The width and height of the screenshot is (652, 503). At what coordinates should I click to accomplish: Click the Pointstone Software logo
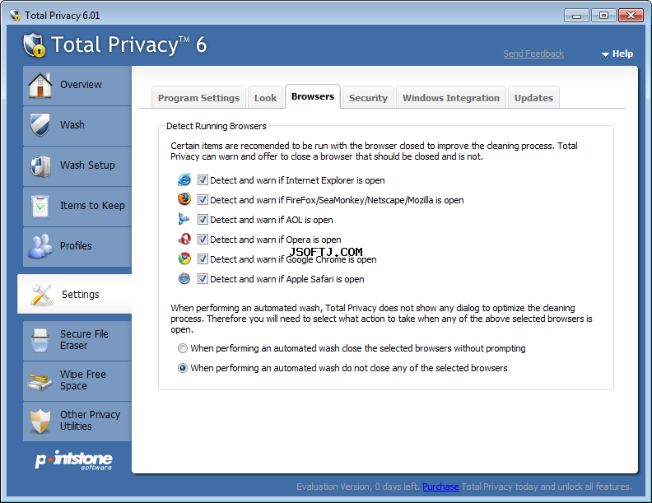pos(73,459)
